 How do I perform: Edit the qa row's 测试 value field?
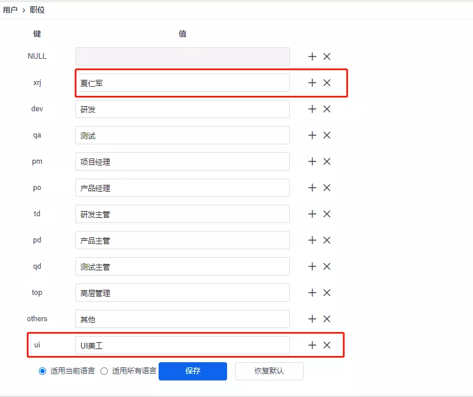183,135
